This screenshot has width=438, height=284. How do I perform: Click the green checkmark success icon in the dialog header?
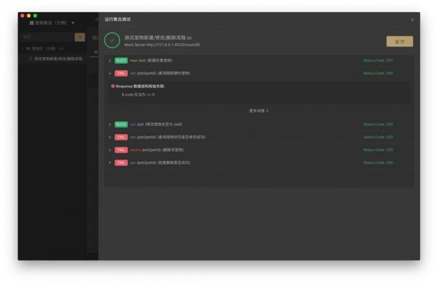point(113,41)
